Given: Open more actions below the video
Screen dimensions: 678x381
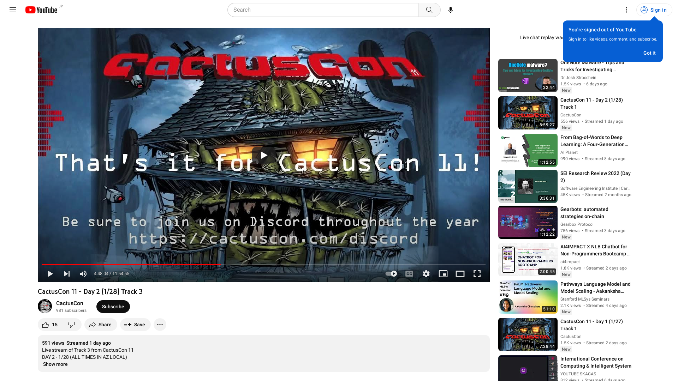Looking at the screenshot, I should [x=160, y=325].
